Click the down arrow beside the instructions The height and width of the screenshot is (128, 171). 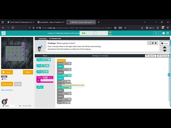(165, 51)
